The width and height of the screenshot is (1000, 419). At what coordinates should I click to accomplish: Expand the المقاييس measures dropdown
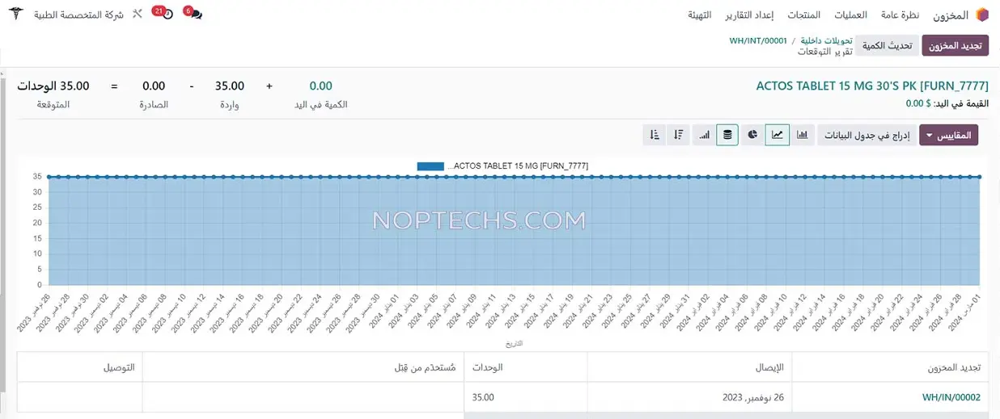tap(948, 135)
